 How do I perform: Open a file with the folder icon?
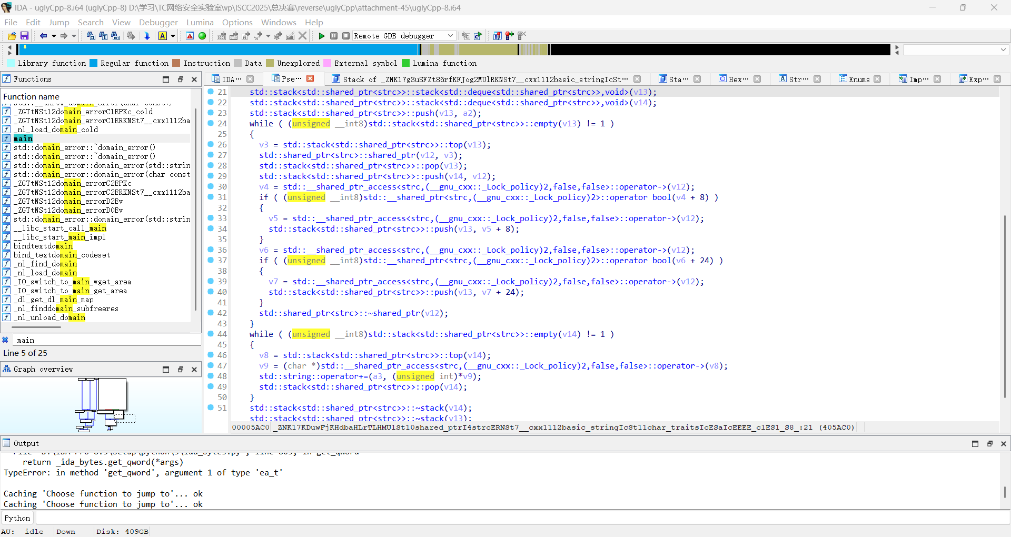click(12, 36)
